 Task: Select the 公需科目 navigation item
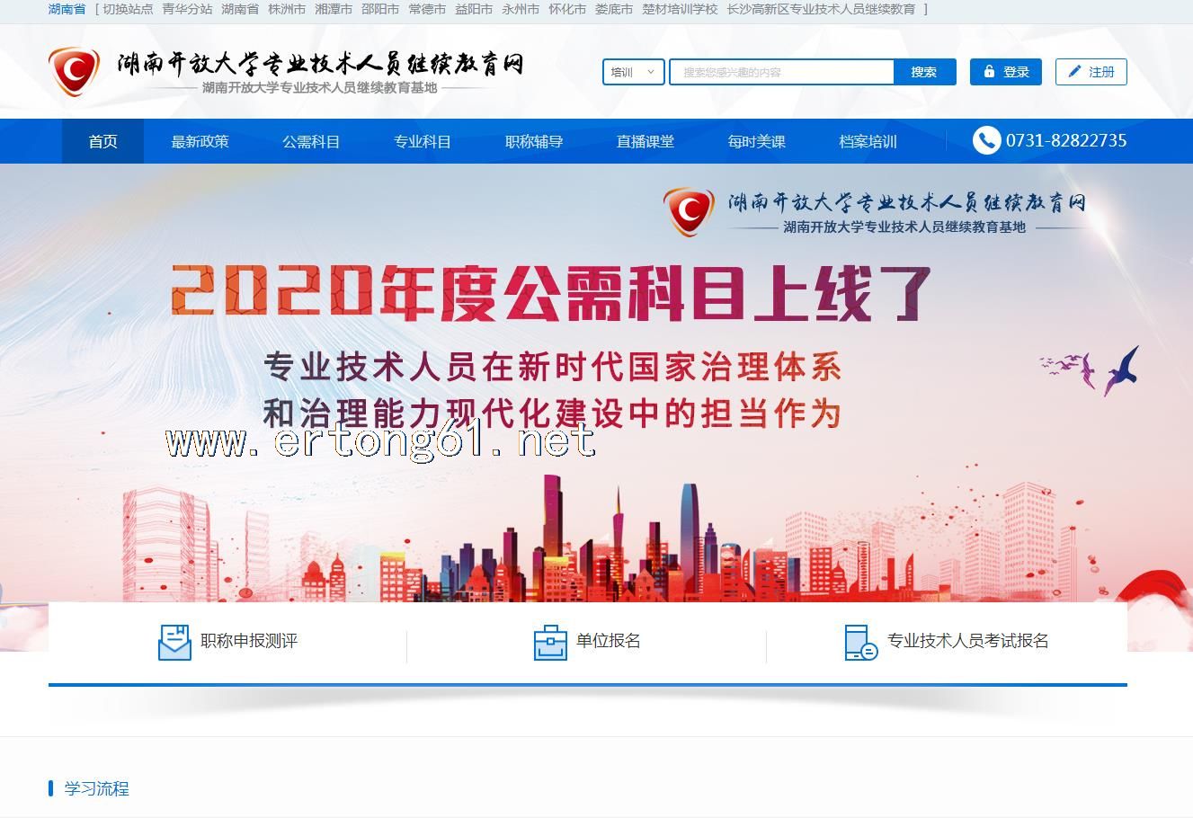[x=311, y=141]
